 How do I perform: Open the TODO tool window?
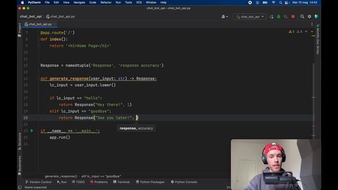[78, 182]
